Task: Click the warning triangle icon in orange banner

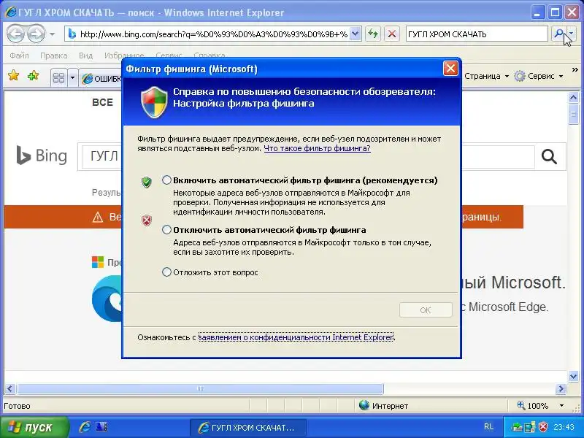Action: click(98, 217)
